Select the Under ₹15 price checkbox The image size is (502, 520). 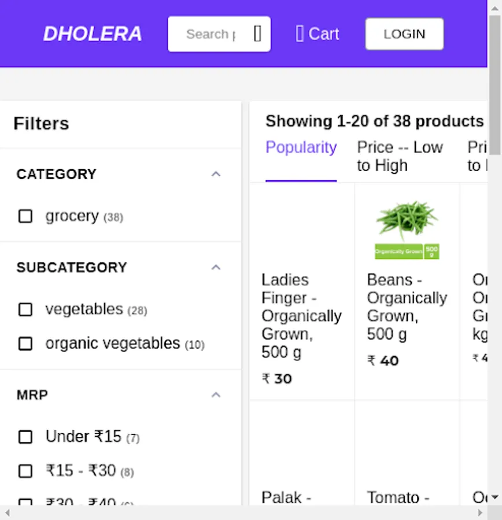click(x=25, y=437)
